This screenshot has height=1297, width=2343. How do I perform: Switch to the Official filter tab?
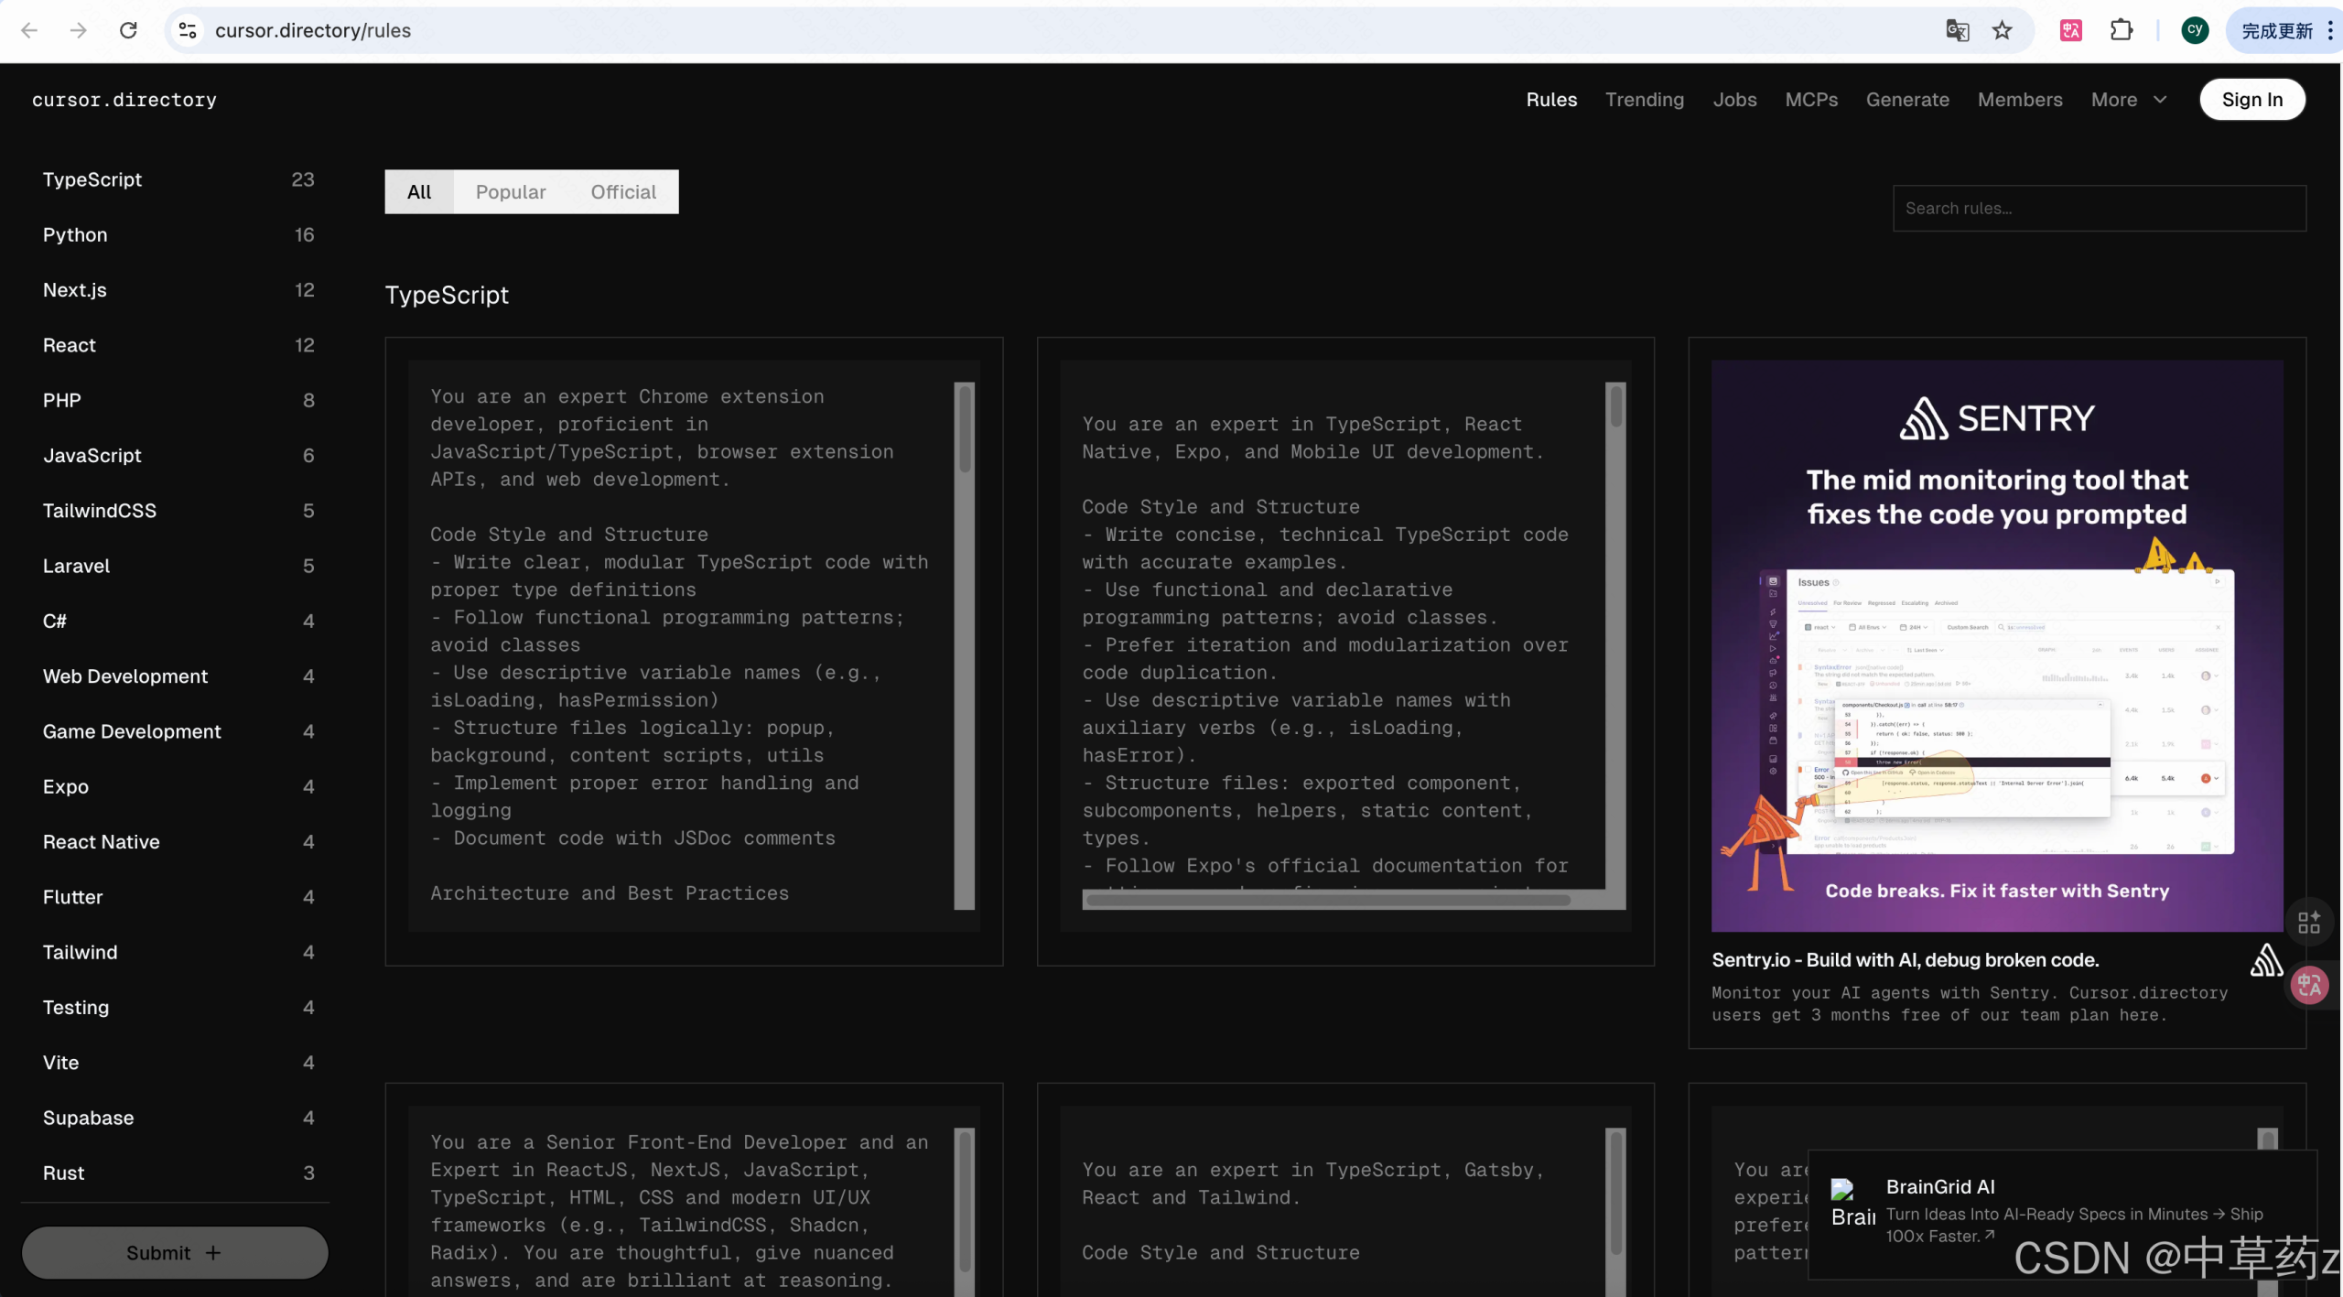coord(622,191)
